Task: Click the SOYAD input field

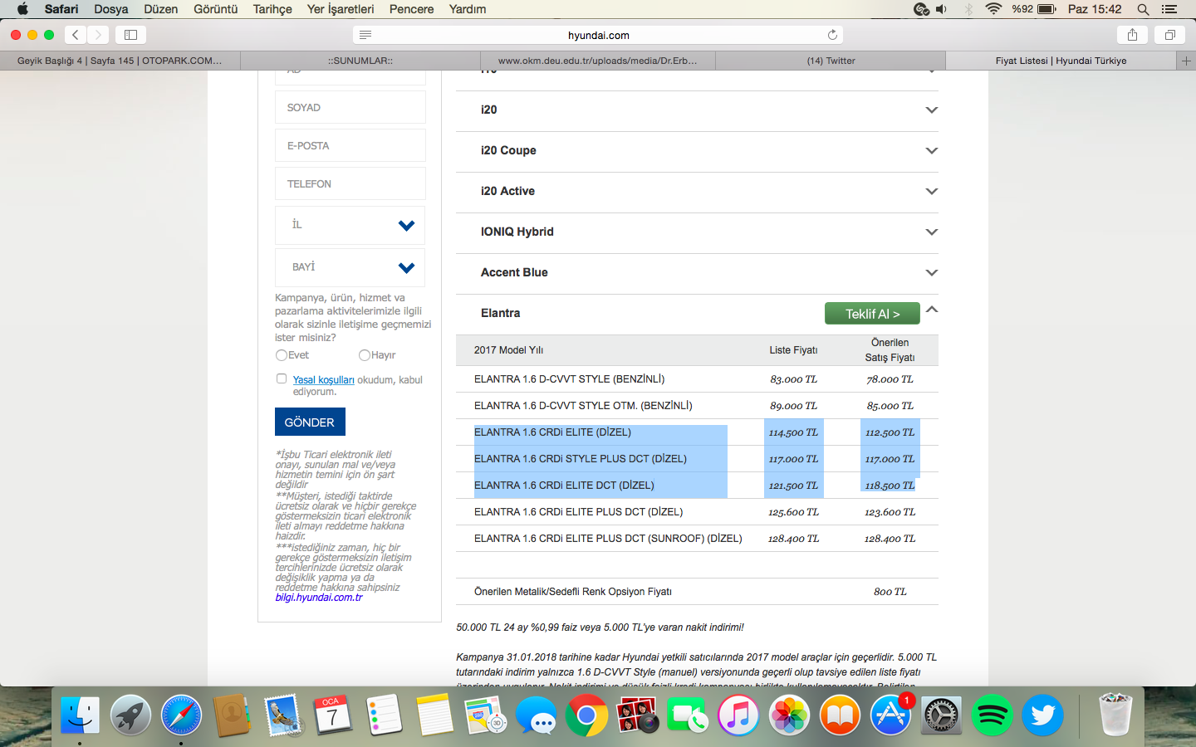Action: (x=350, y=107)
